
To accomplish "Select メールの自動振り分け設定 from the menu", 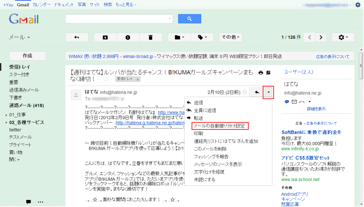I will [220, 126].
